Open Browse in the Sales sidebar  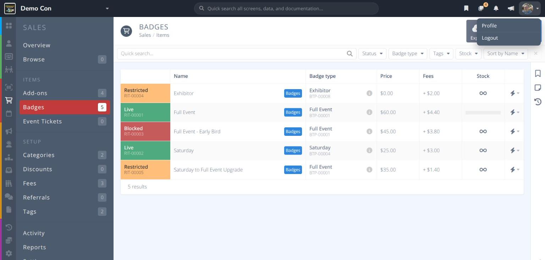[65, 59]
